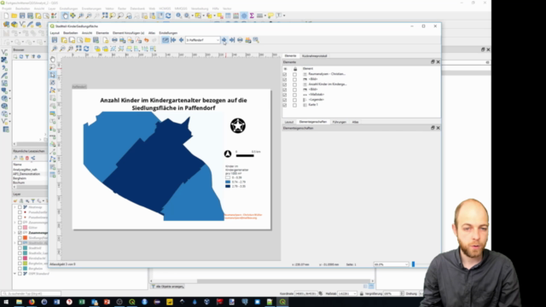Image resolution: width=546 pixels, height=307 pixels.
Task: Select Bochum bookmark in Lesezeichen list
Action: click(19, 182)
